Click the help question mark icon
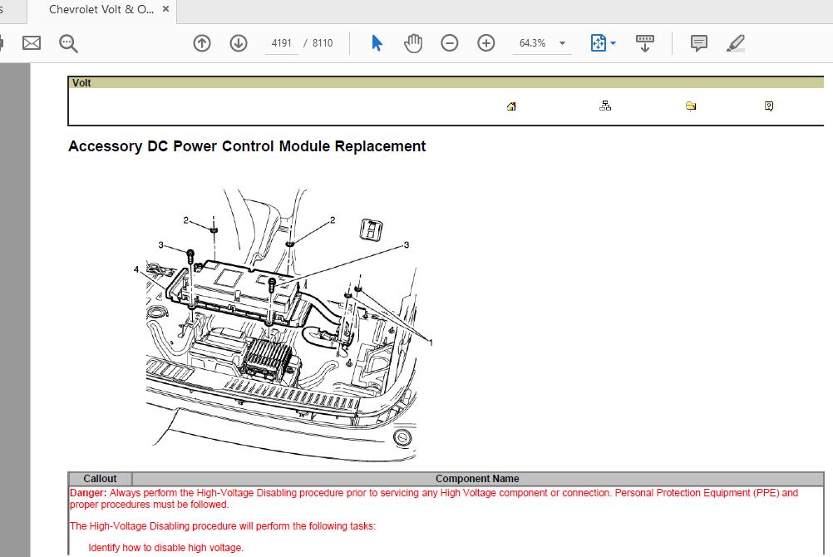The image size is (833, 557). coord(769,106)
